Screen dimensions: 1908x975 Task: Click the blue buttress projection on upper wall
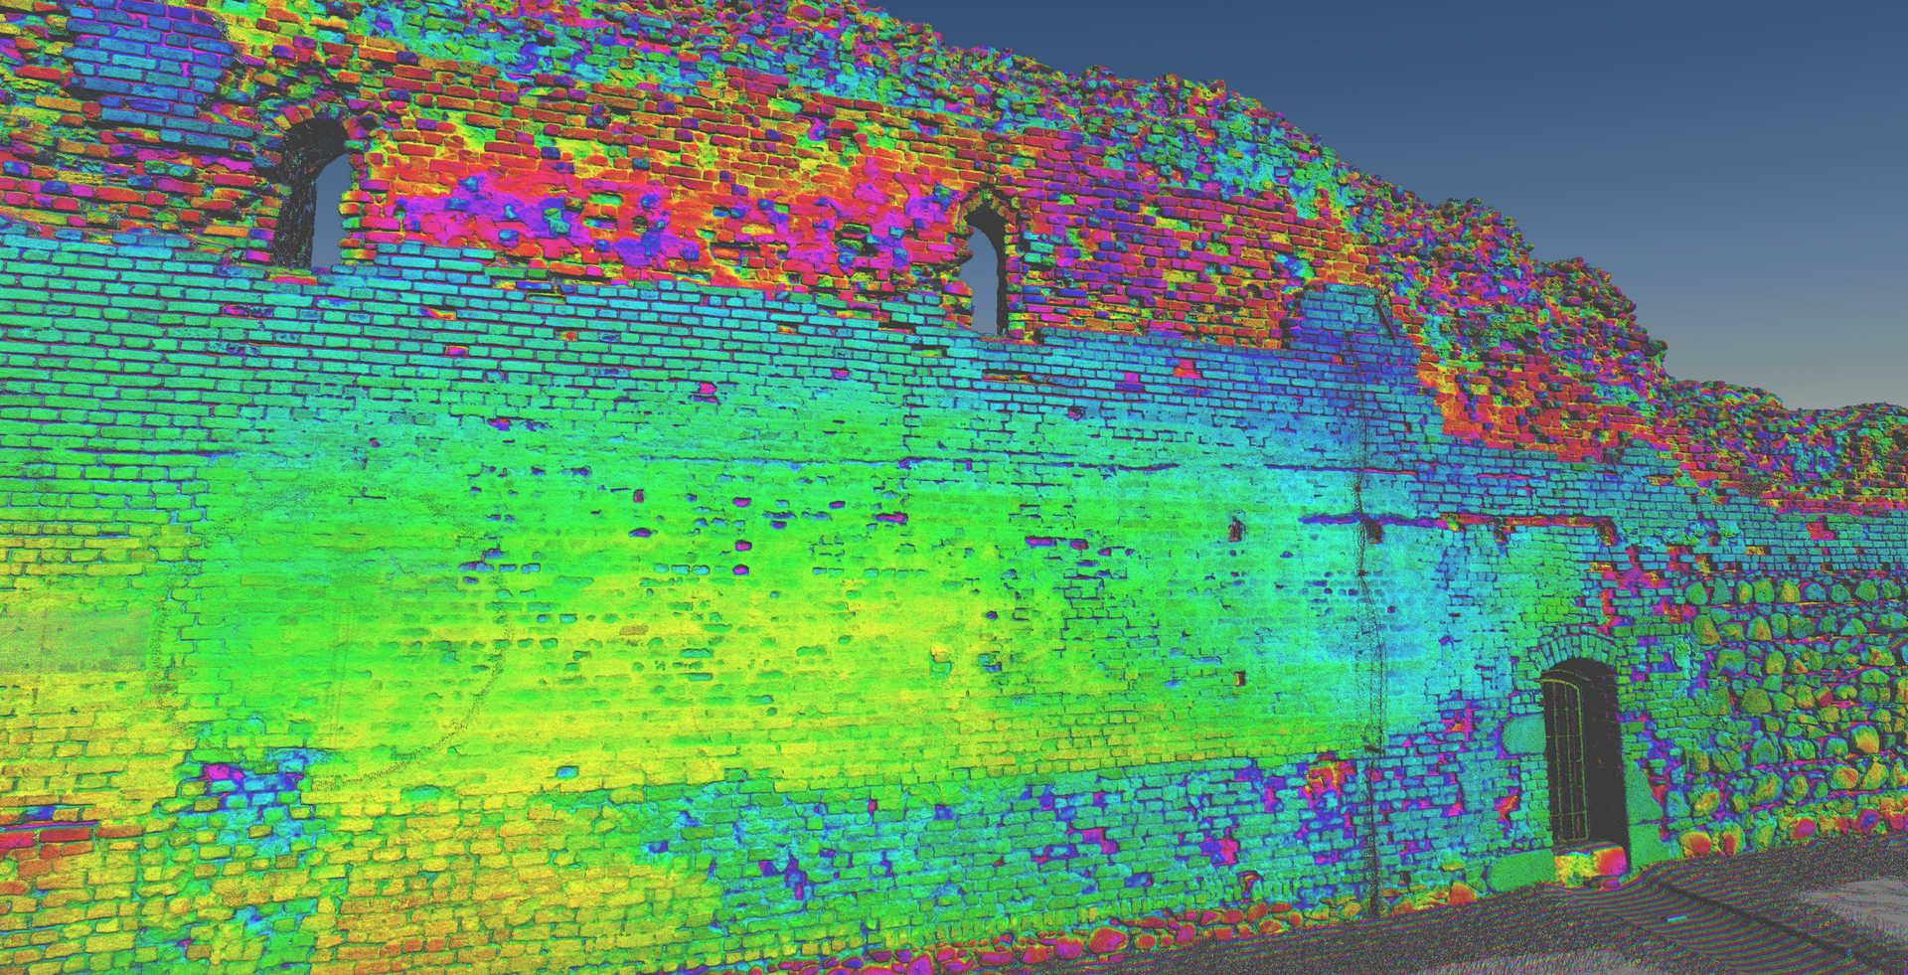point(1342,318)
